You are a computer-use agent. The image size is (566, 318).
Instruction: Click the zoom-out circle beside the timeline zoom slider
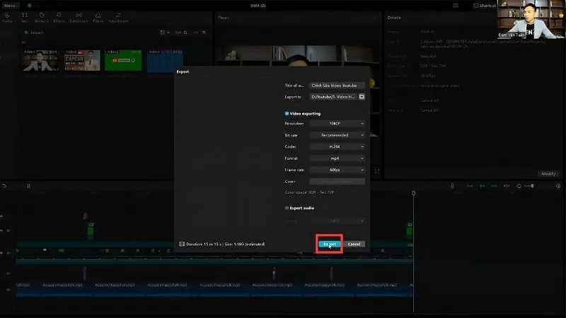tap(519, 186)
